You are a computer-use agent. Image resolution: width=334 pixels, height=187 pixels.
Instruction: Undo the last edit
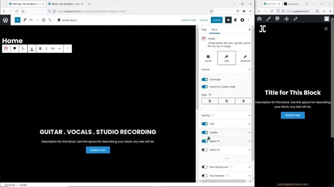[31, 20]
